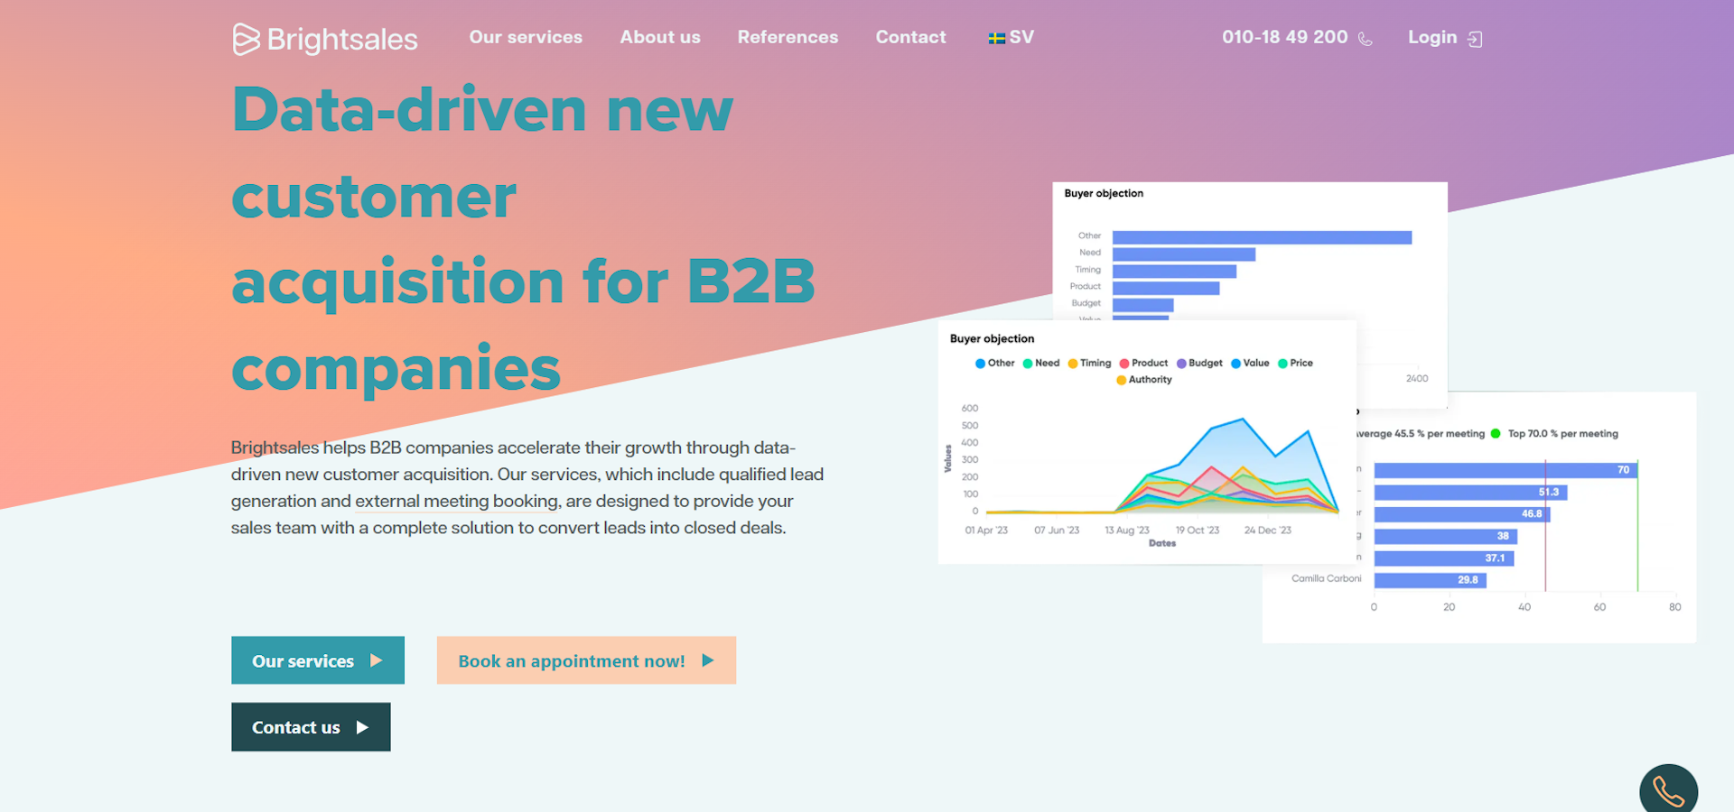Screen dimensions: 1734x812
Task: Follow the external meeting booking link
Action: pyautogui.click(x=457, y=501)
